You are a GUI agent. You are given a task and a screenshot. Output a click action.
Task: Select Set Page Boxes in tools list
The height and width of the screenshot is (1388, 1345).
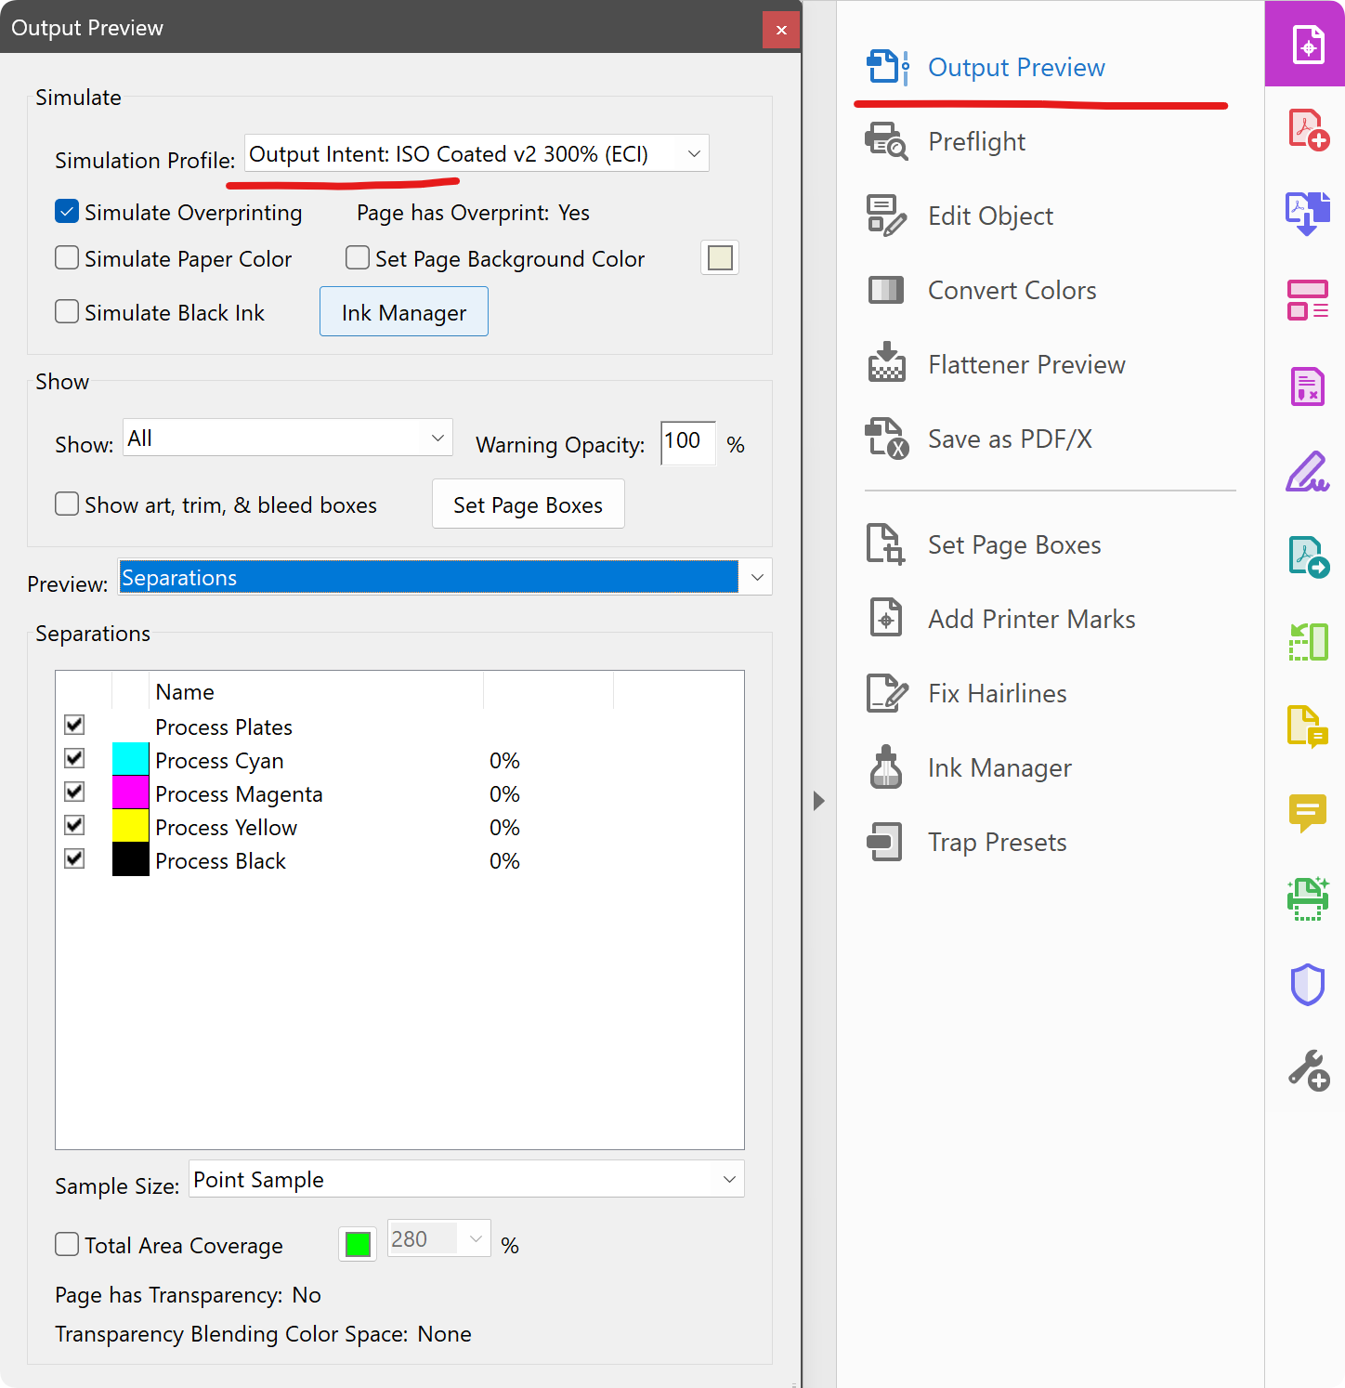[x=1014, y=545]
